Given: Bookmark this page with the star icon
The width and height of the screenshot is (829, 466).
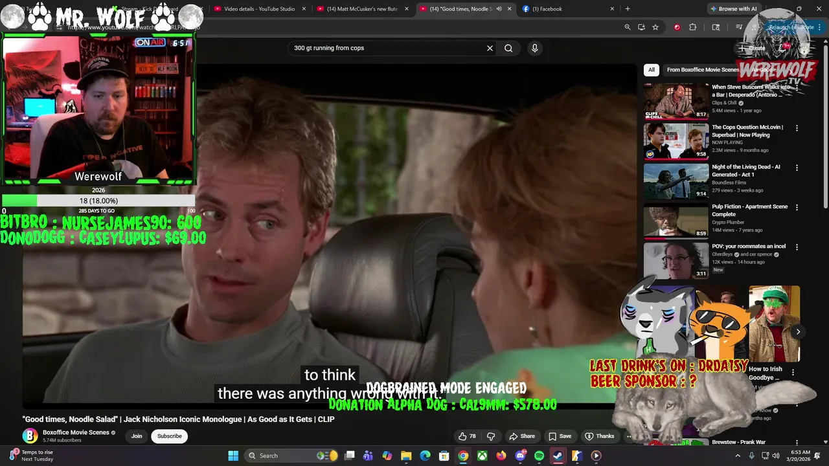Looking at the screenshot, I should [655, 27].
